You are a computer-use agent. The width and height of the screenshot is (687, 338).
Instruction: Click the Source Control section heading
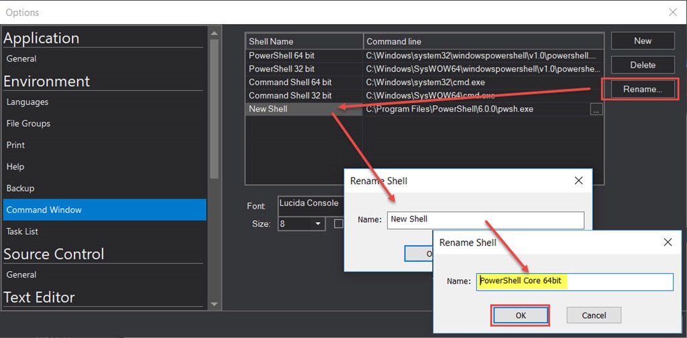54,254
